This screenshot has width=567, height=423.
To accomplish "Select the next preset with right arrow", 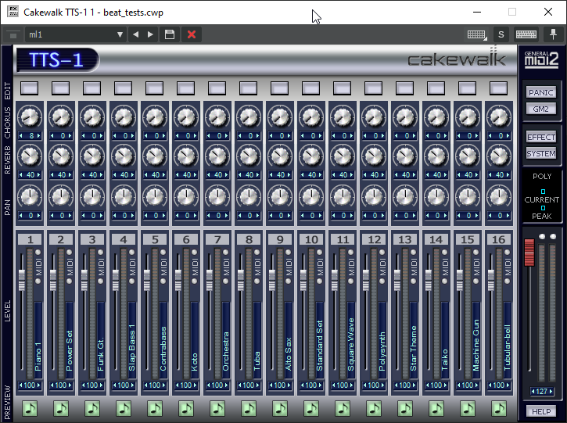I will click(x=150, y=34).
